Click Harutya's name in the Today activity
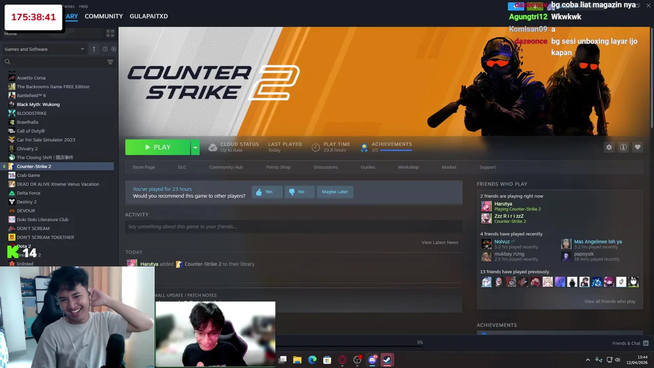 pos(149,264)
